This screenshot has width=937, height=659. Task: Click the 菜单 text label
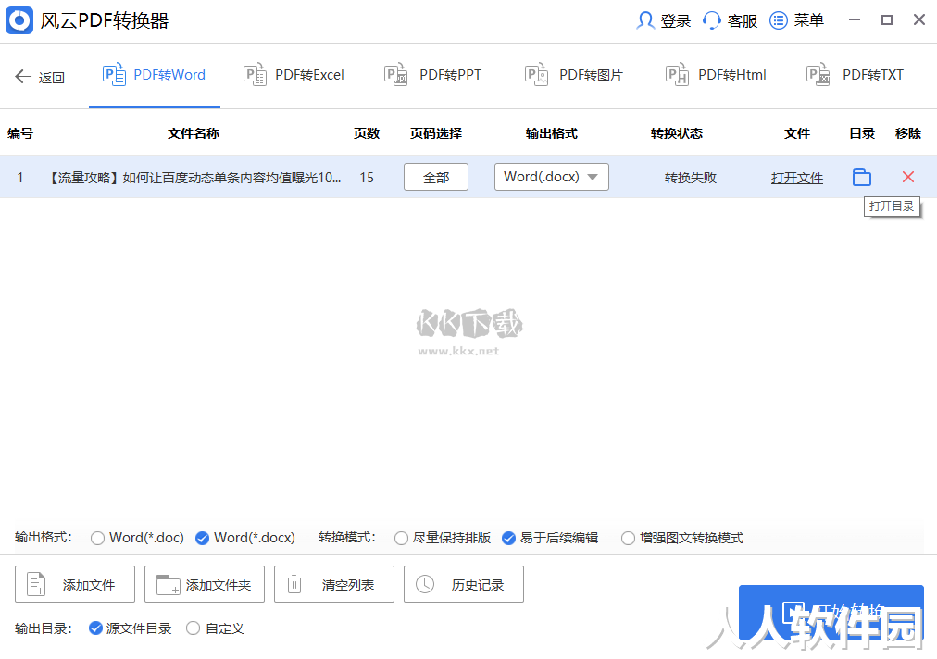809,20
